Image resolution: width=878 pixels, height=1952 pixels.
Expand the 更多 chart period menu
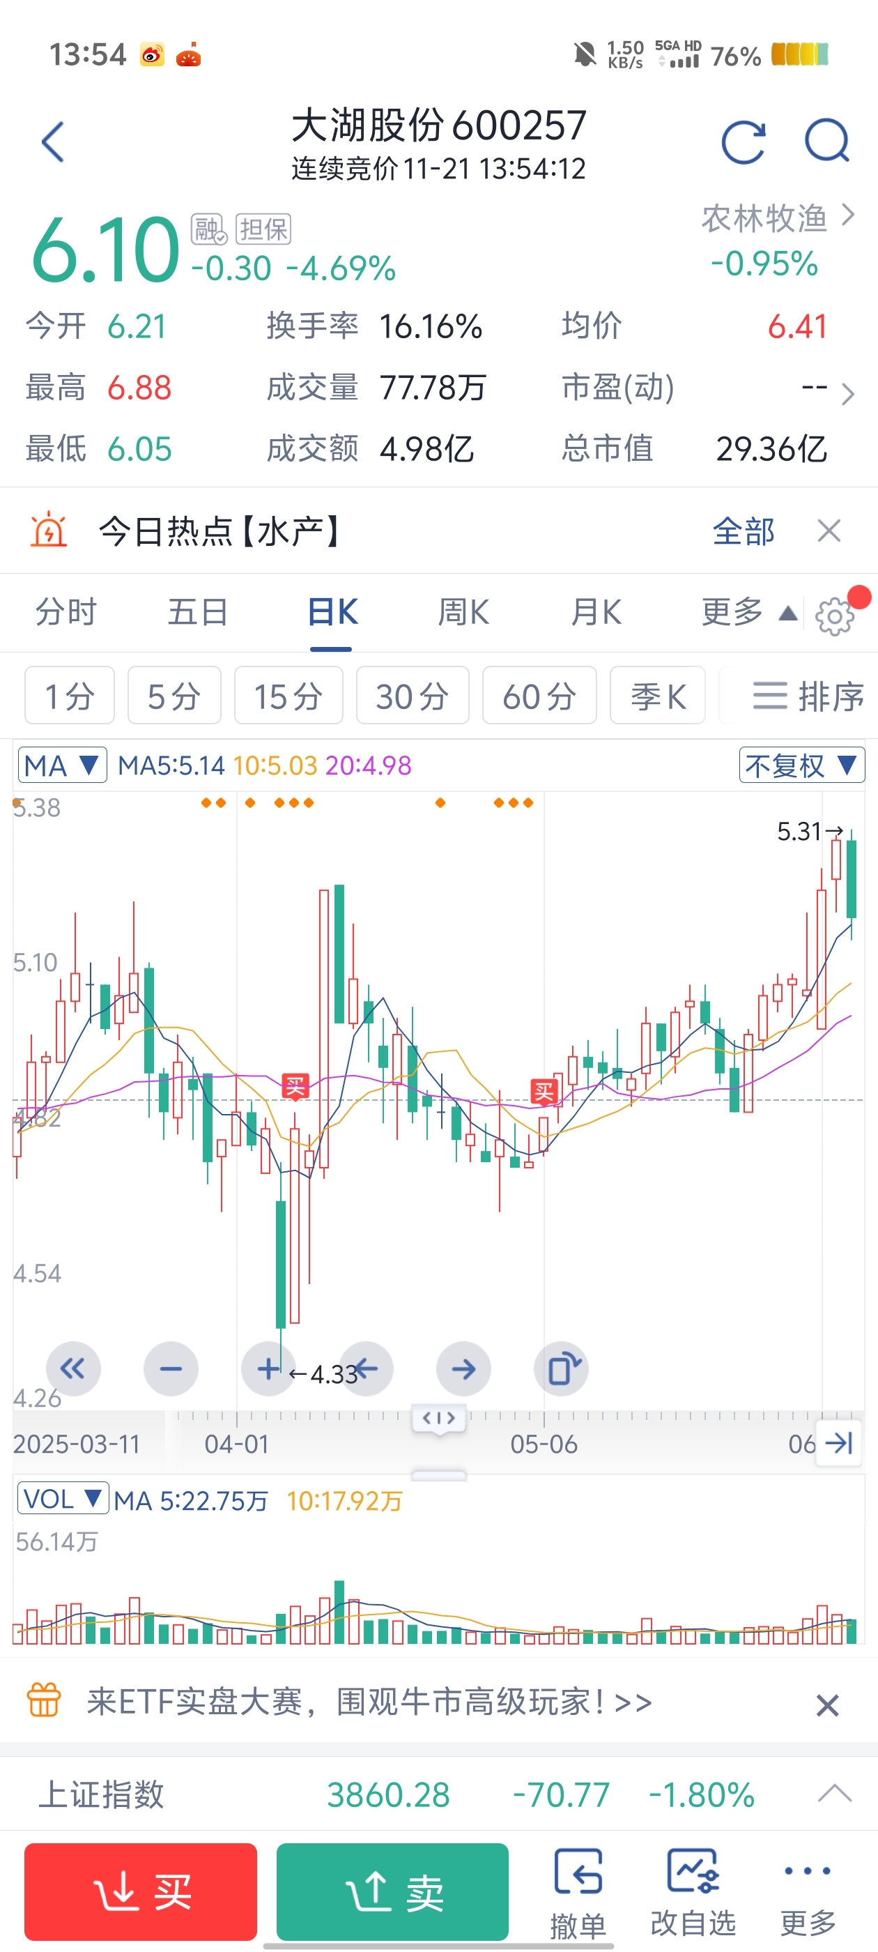tap(747, 612)
